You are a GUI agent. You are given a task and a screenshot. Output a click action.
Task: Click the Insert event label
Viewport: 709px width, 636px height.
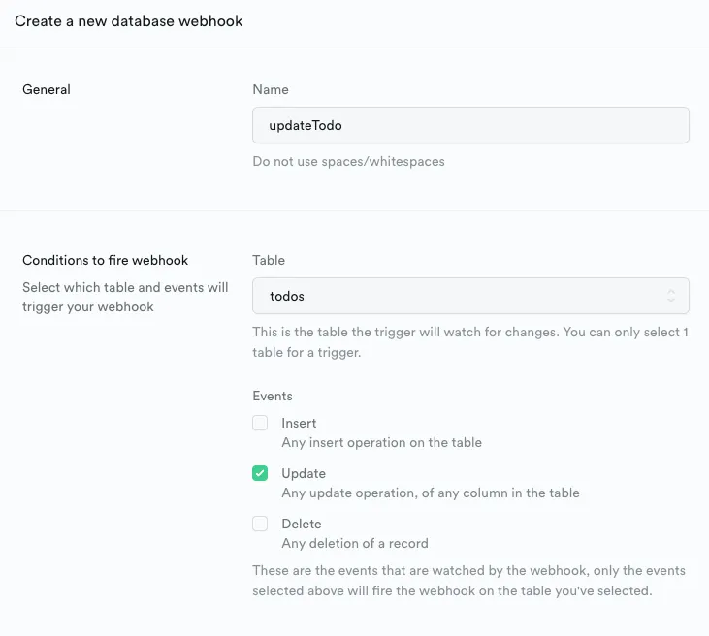point(299,423)
